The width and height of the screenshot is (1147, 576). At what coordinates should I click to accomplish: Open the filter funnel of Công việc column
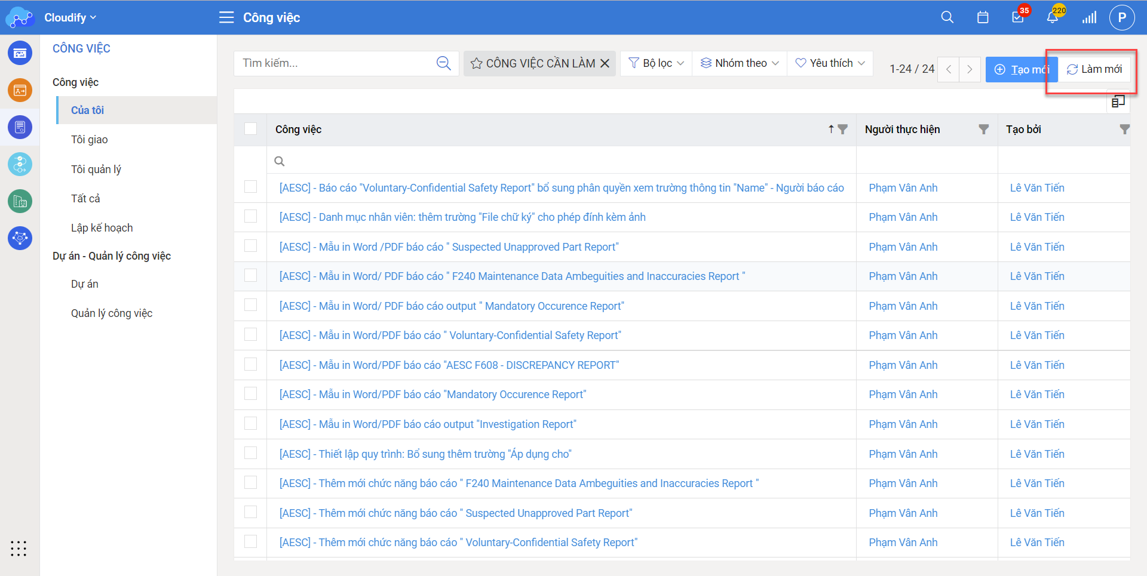pos(842,129)
